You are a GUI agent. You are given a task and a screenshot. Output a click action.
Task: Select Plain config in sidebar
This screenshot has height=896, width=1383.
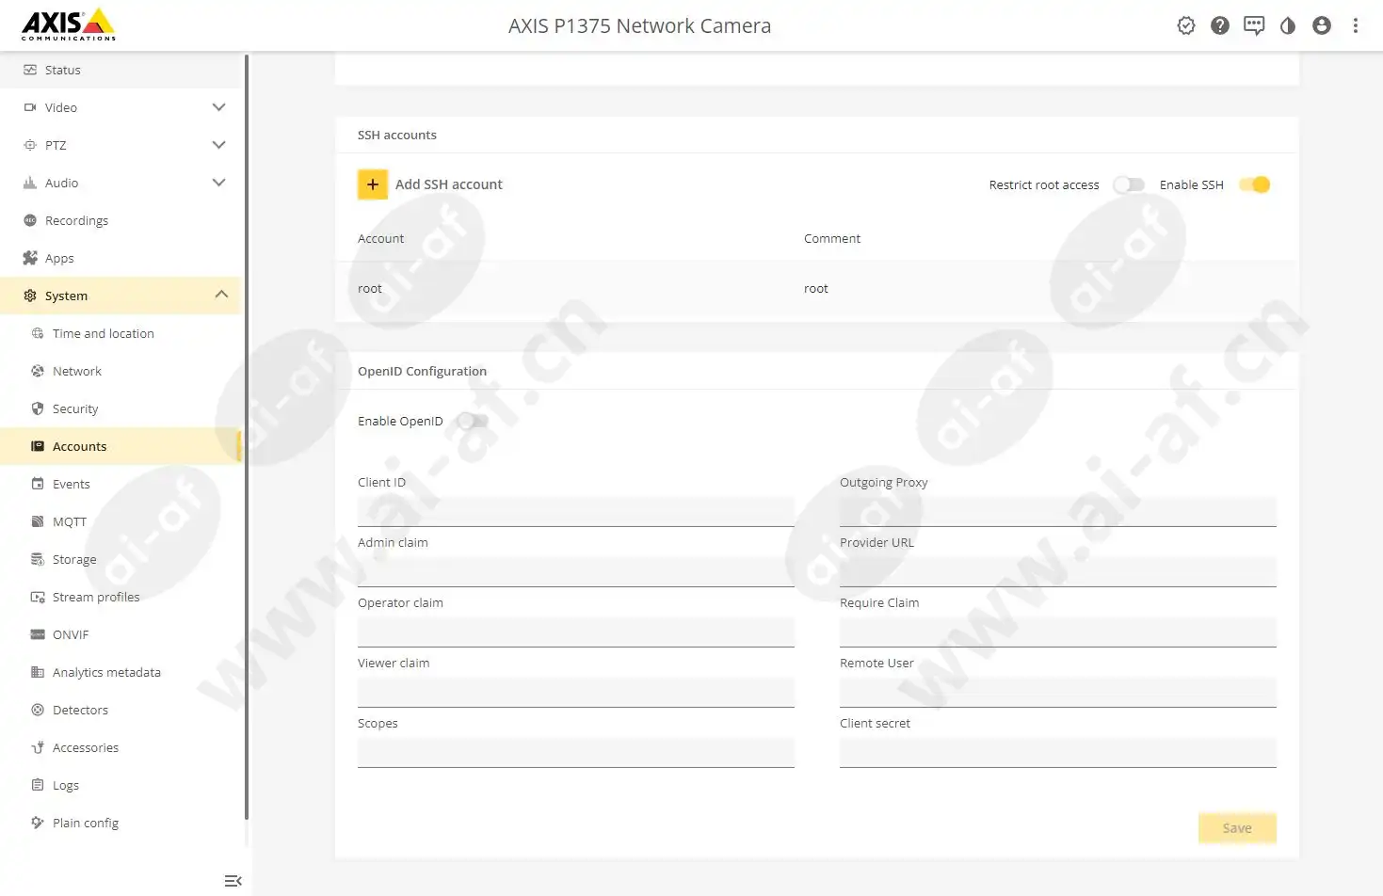121,823
